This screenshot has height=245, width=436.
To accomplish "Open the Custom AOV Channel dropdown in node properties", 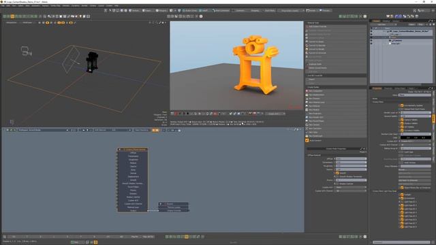I will pyautogui.click(x=351, y=191).
